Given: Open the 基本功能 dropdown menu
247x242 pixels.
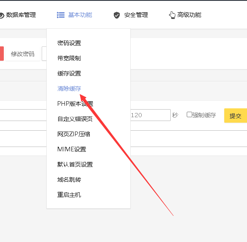Looking at the screenshot, I should point(80,15).
